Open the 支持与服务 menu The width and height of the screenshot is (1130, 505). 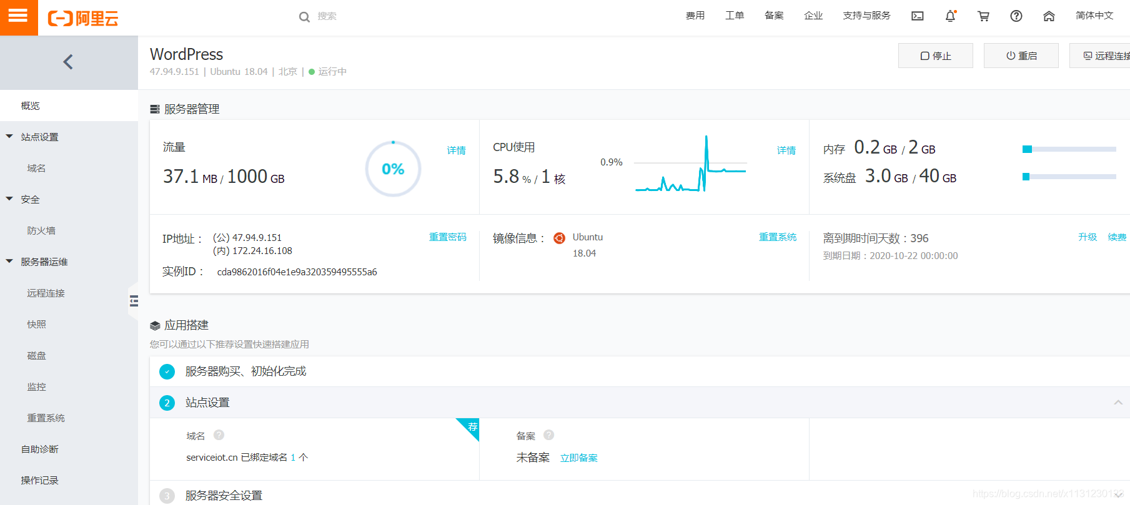866,16
